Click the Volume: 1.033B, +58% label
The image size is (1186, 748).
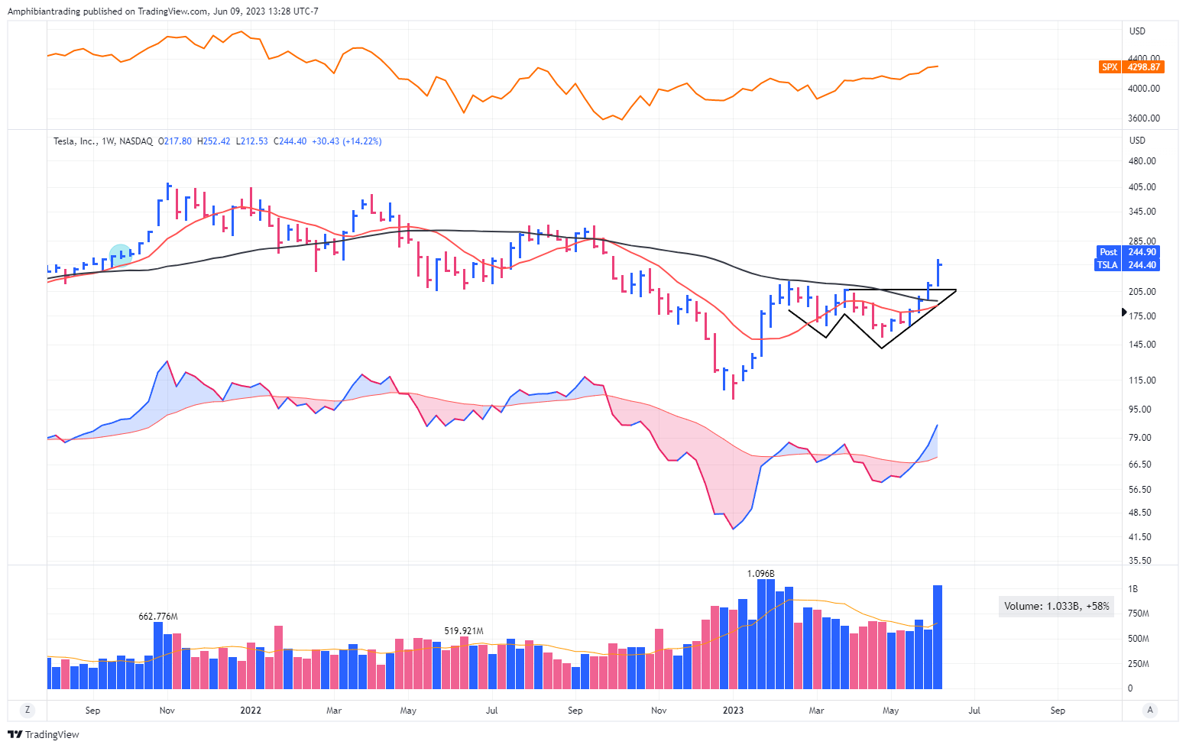(x=1057, y=606)
